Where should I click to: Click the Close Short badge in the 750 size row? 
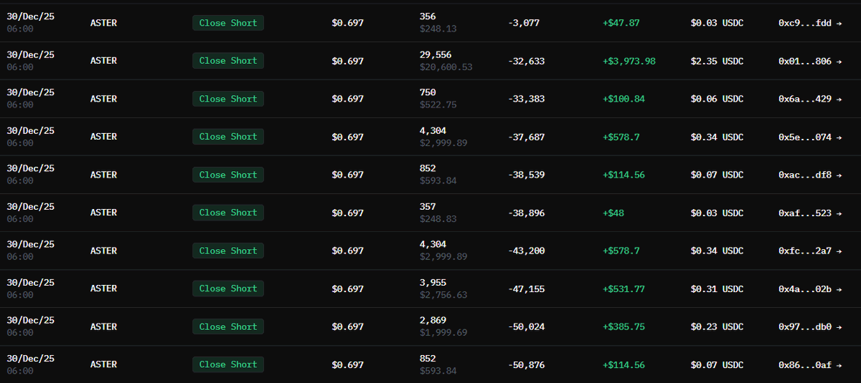[x=227, y=99]
